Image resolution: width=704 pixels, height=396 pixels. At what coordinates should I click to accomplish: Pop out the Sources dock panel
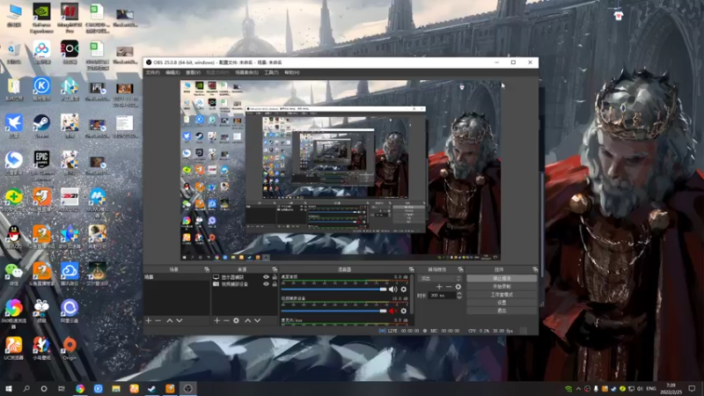click(275, 269)
